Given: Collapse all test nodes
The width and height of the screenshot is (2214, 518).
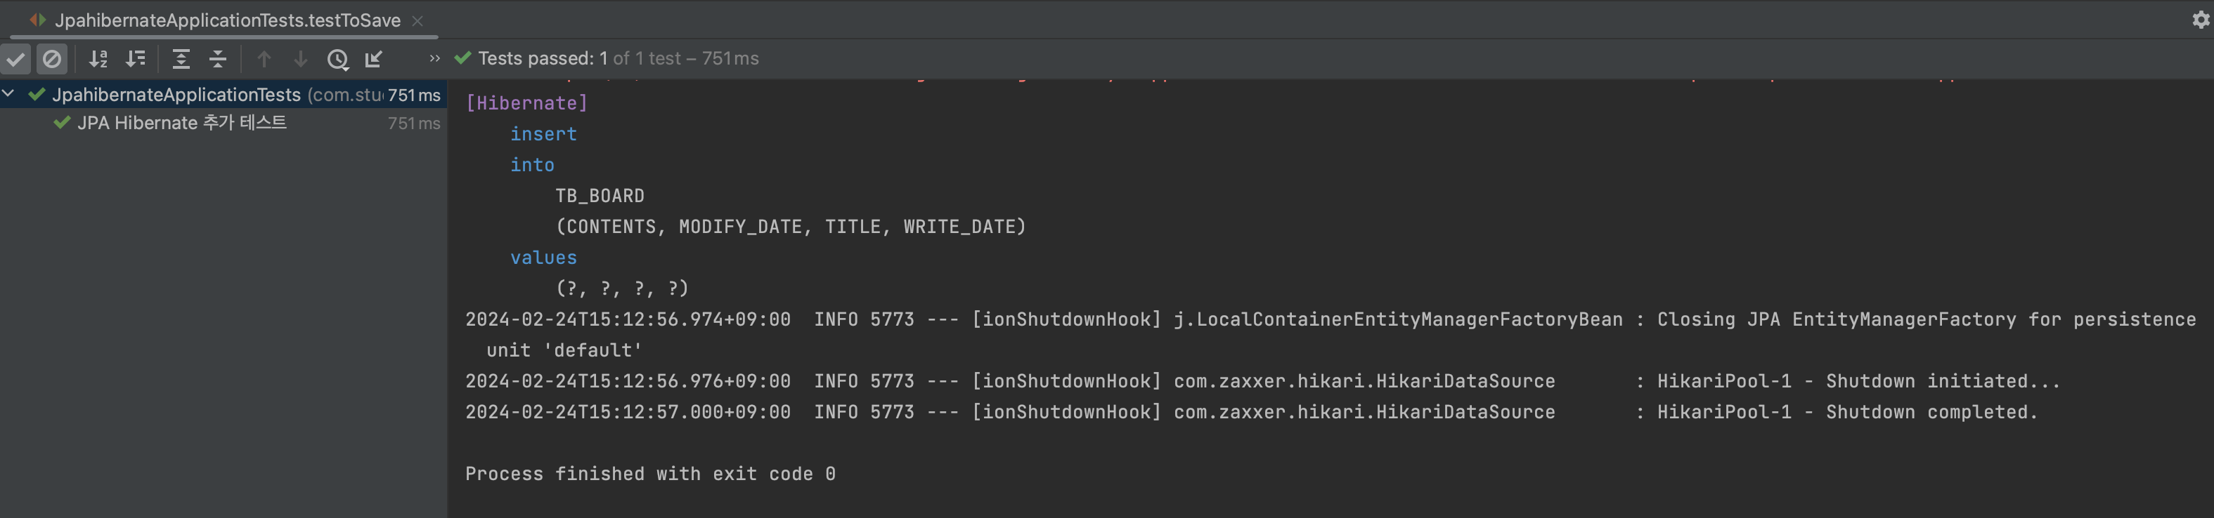Looking at the screenshot, I should [x=217, y=58].
